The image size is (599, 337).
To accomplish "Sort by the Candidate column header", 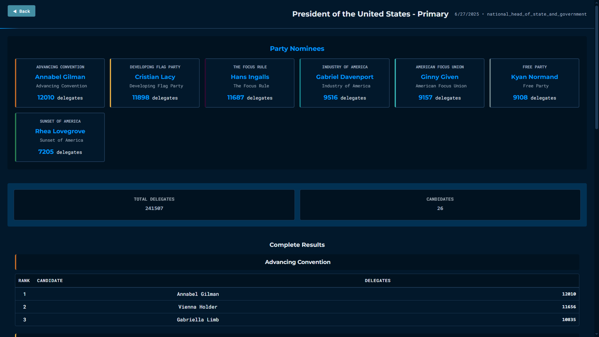I will click(x=50, y=281).
